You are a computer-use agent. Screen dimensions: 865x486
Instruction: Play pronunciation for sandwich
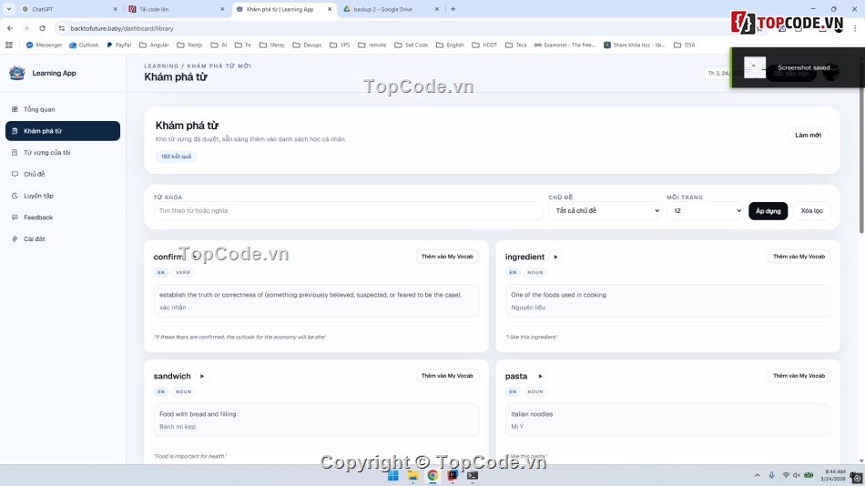[x=202, y=376]
